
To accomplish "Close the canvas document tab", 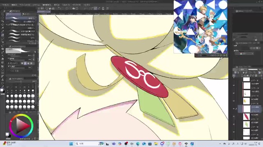I will [x=49, y=11].
